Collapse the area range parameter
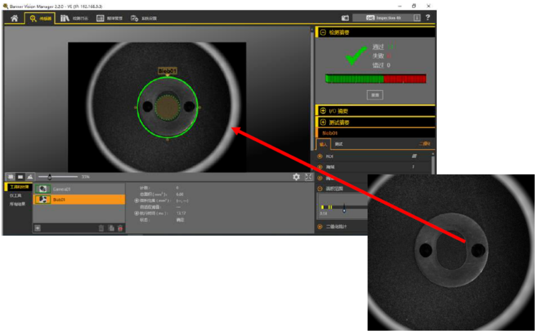This screenshot has width=536, height=332. pos(320,189)
